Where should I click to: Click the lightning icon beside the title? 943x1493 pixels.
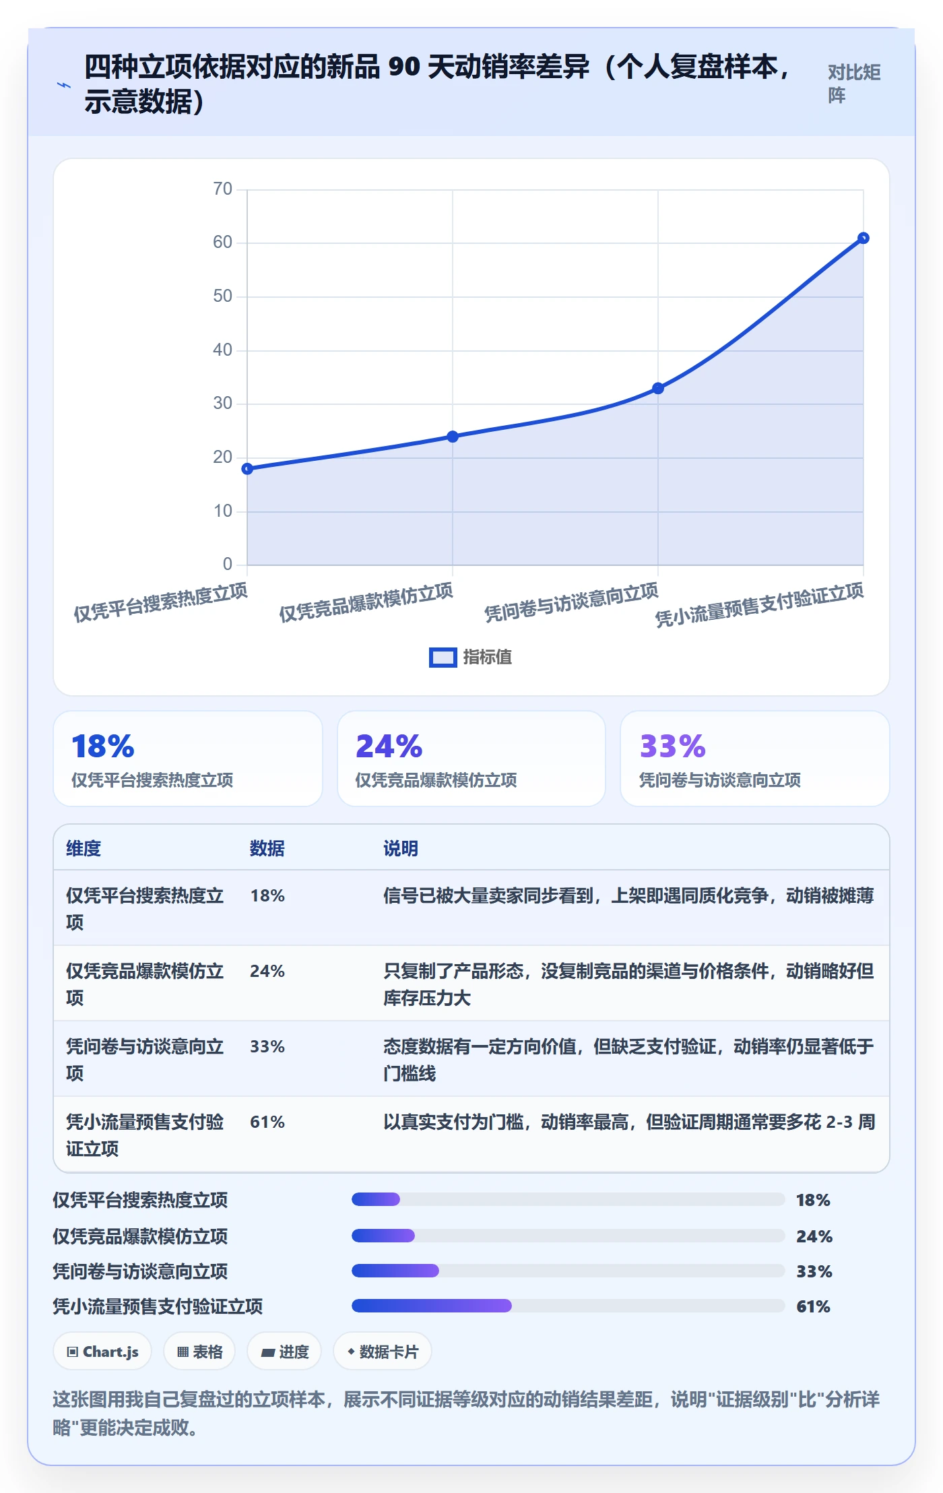(x=63, y=85)
